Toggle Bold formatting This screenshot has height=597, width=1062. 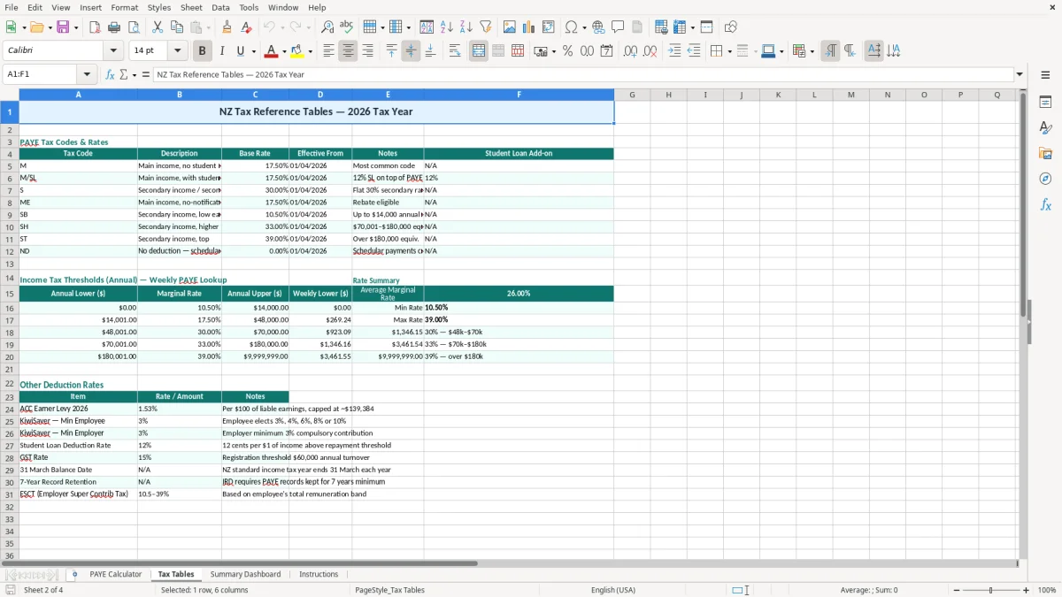click(x=202, y=51)
